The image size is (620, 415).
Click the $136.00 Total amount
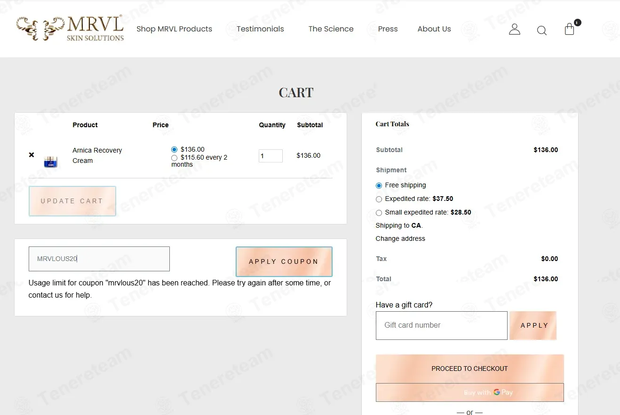click(x=546, y=279)
